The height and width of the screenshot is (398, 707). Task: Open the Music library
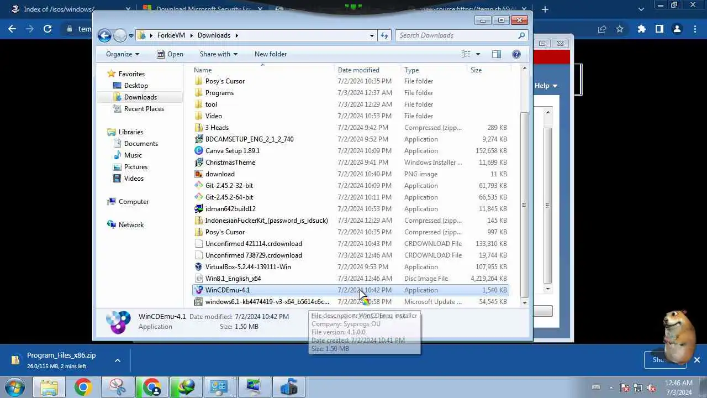click(133, 155)
